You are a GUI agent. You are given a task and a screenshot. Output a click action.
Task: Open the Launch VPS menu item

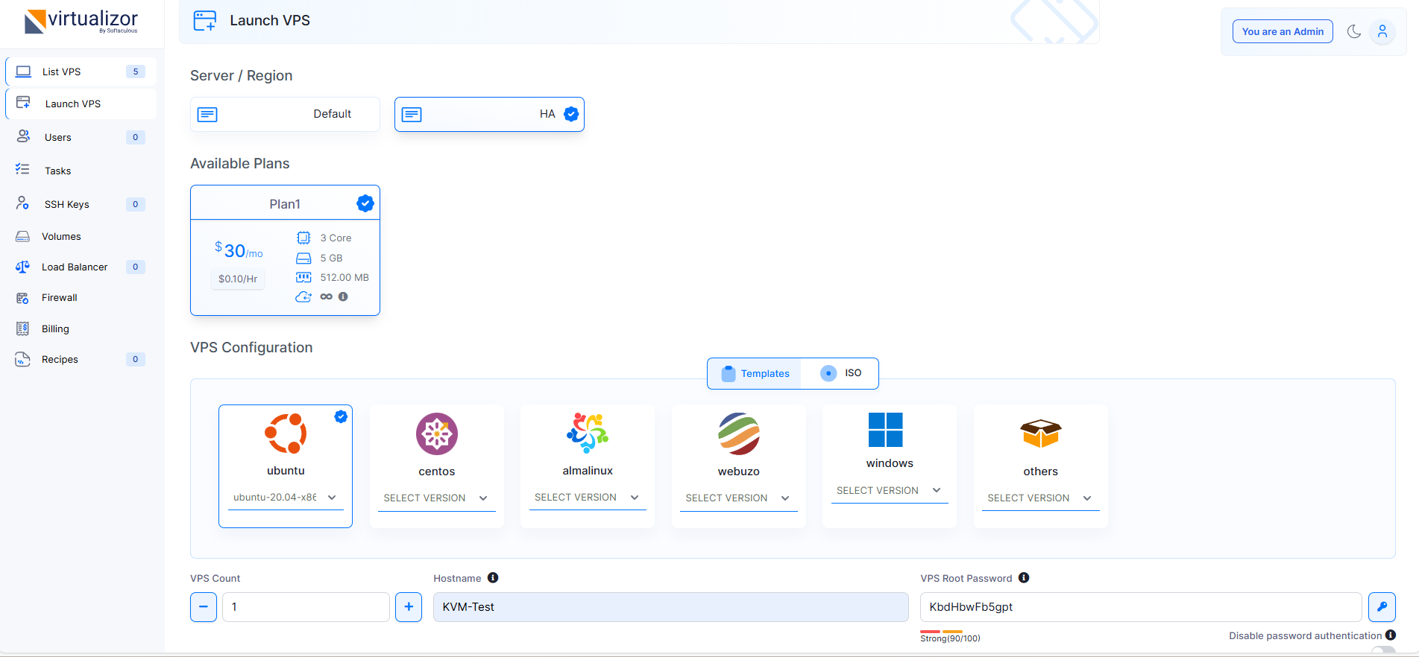(x=81, y=104)
